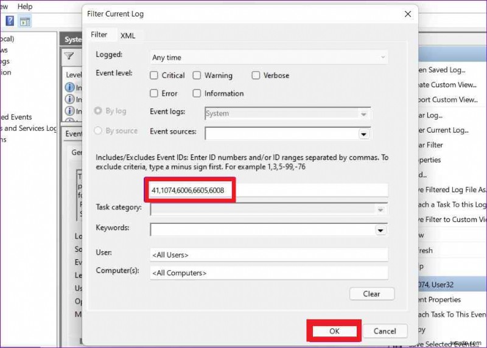Viewport: 487px width, 348px height.
Task: Click the User input field
Action: click(268, 255)
